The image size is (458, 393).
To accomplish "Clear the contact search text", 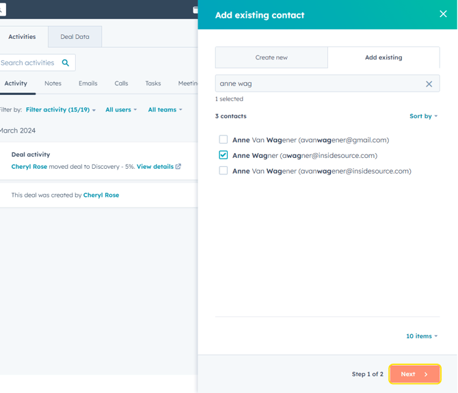I will (429, 84).
